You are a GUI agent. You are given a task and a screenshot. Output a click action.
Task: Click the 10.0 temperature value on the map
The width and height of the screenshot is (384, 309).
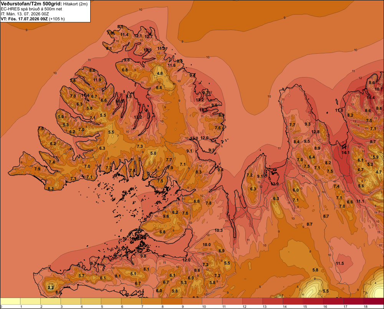pyautogui.click(x=207, y=245)
